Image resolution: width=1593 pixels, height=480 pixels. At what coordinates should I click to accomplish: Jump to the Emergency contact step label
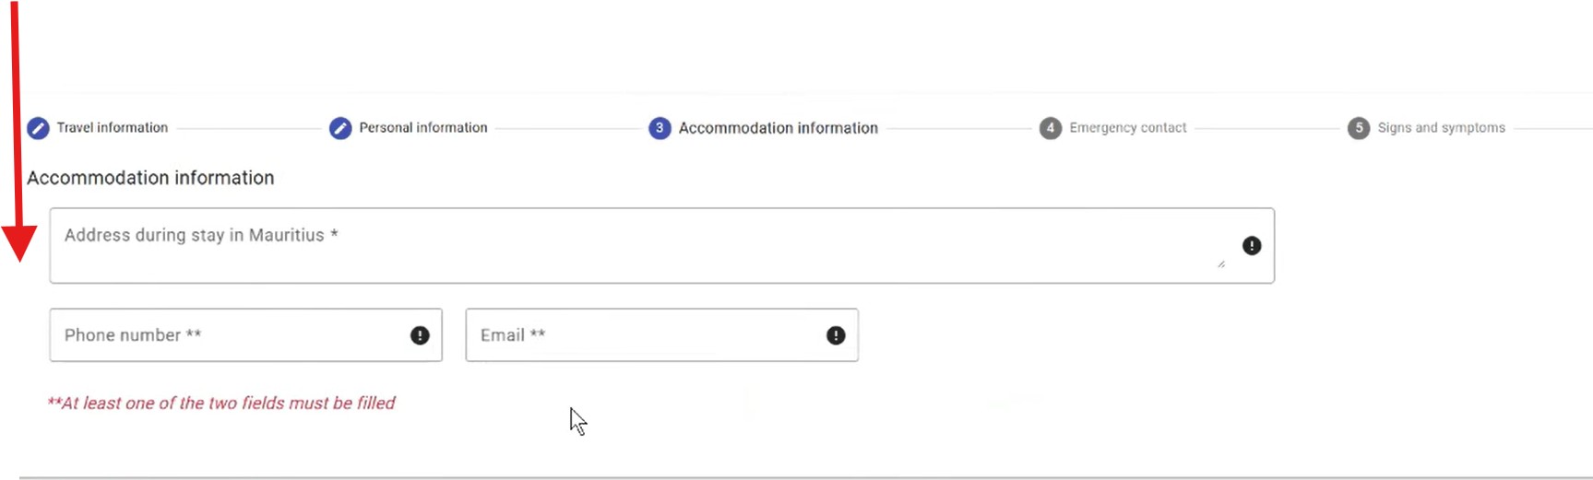(1128, 128)
